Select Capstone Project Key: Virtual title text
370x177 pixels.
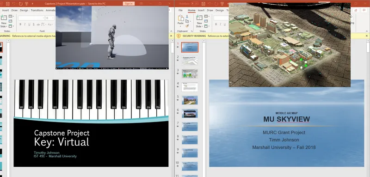(62, 138)
